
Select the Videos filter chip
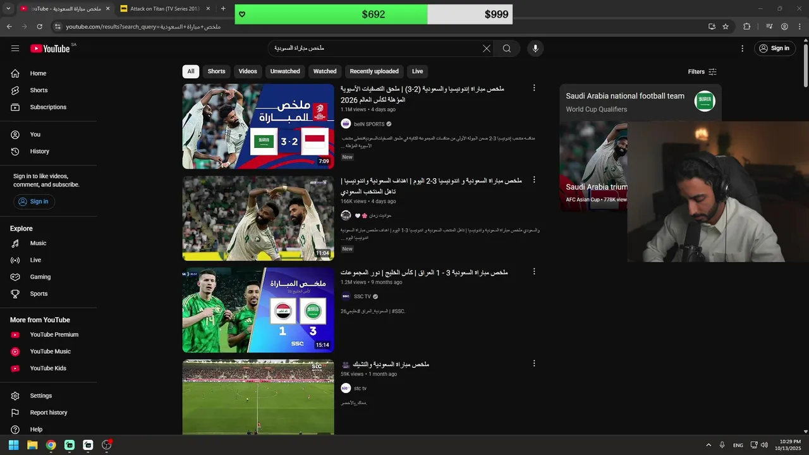pyautogui.click(x=248, y=71)
